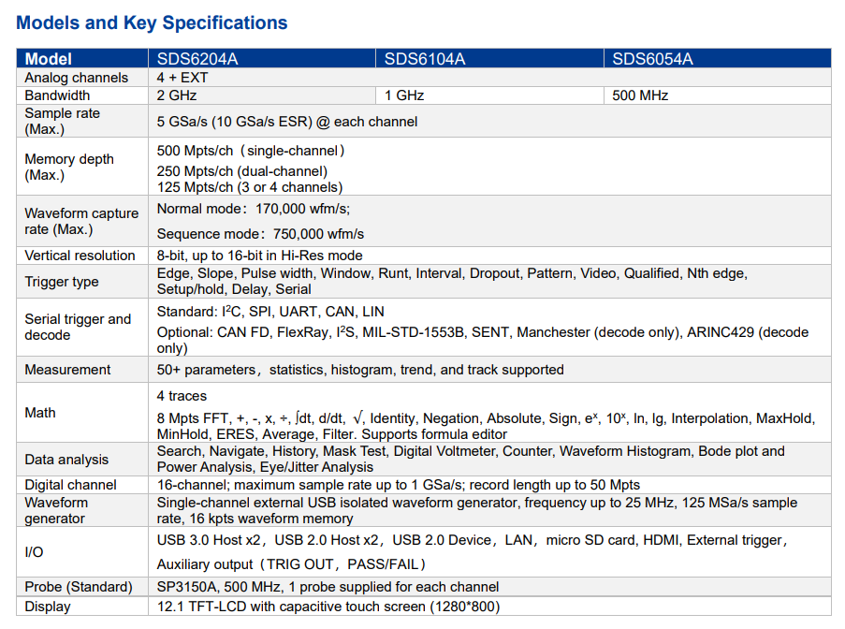Click 'Standard: I²C, SPI, UART, CAN, LIN'
Viewport: 845px width, 629px height.
coord(270,312)
